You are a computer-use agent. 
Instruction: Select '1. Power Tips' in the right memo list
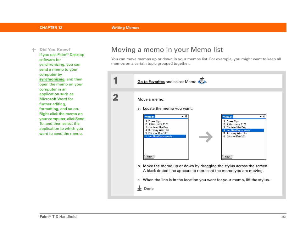point(231,121)
